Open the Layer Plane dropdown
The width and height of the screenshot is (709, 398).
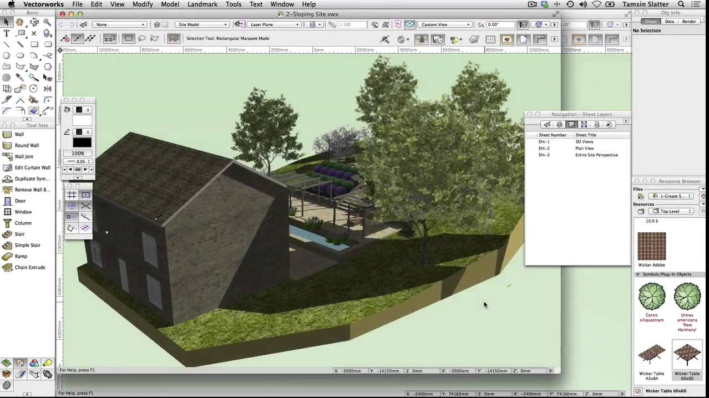[x=274, y=24]
